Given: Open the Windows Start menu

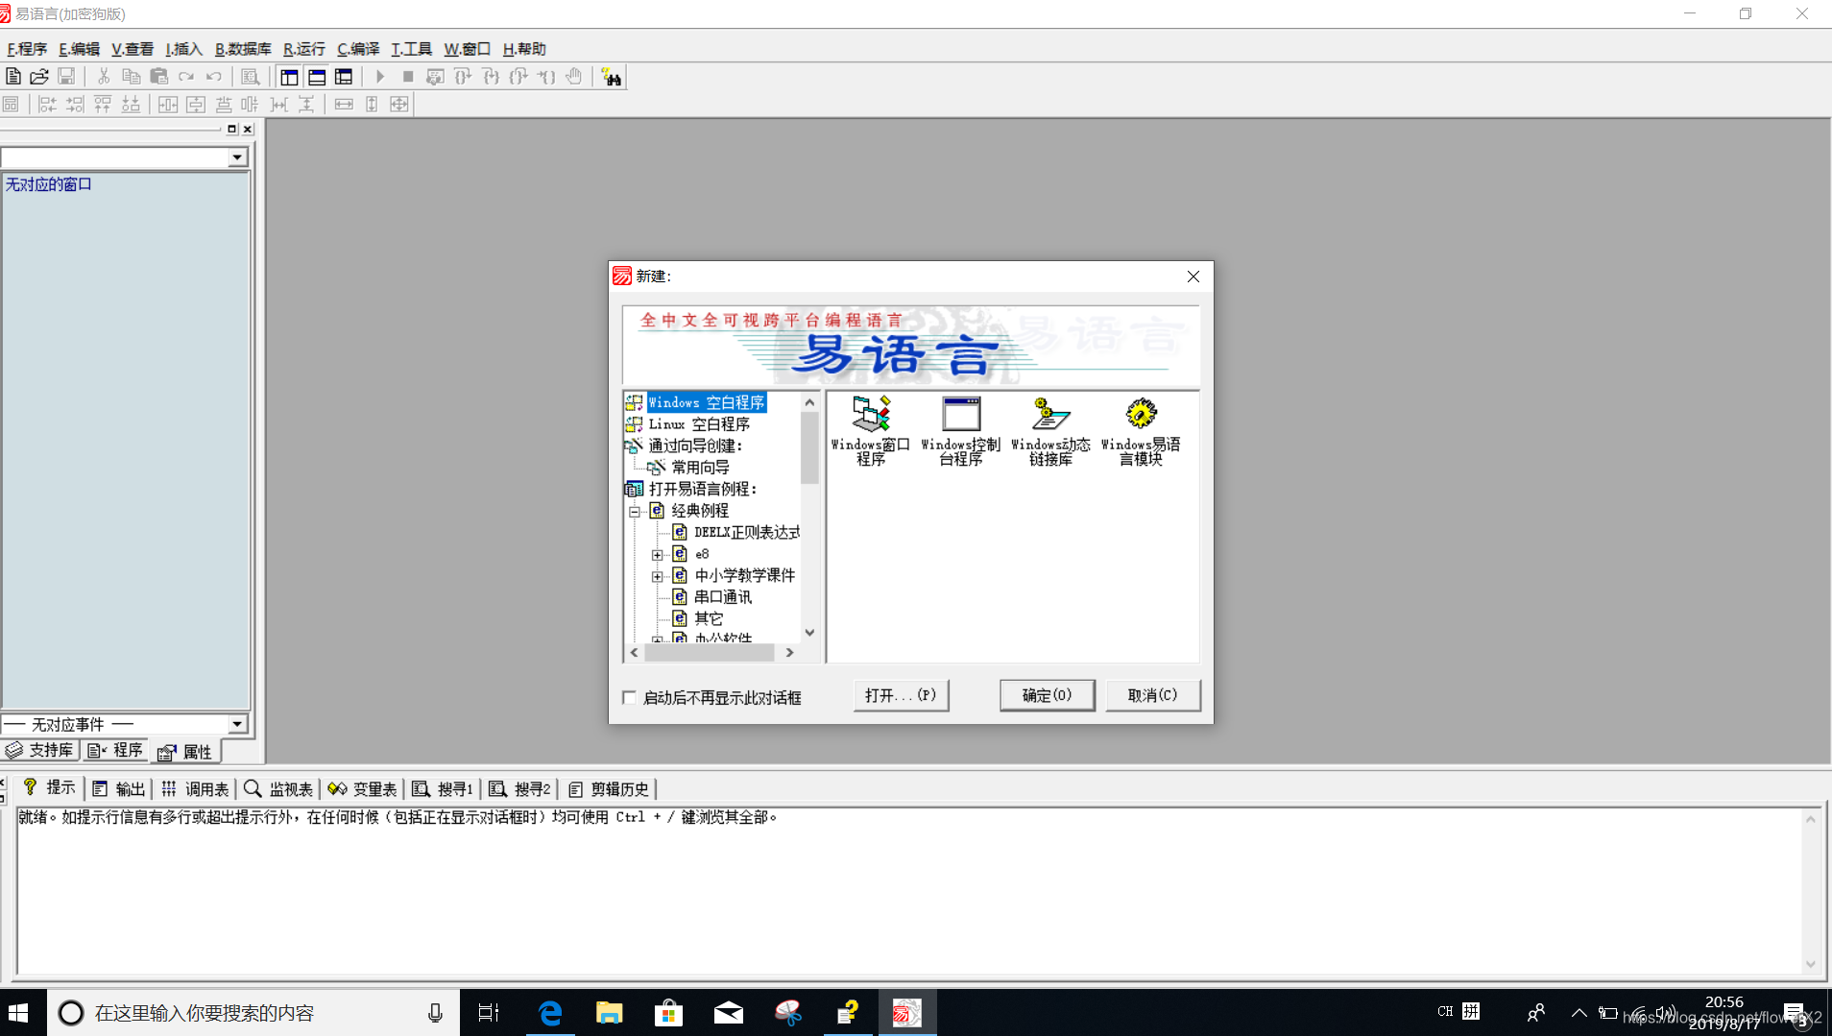Looking at the screenshot, I should pos(18,1013).
